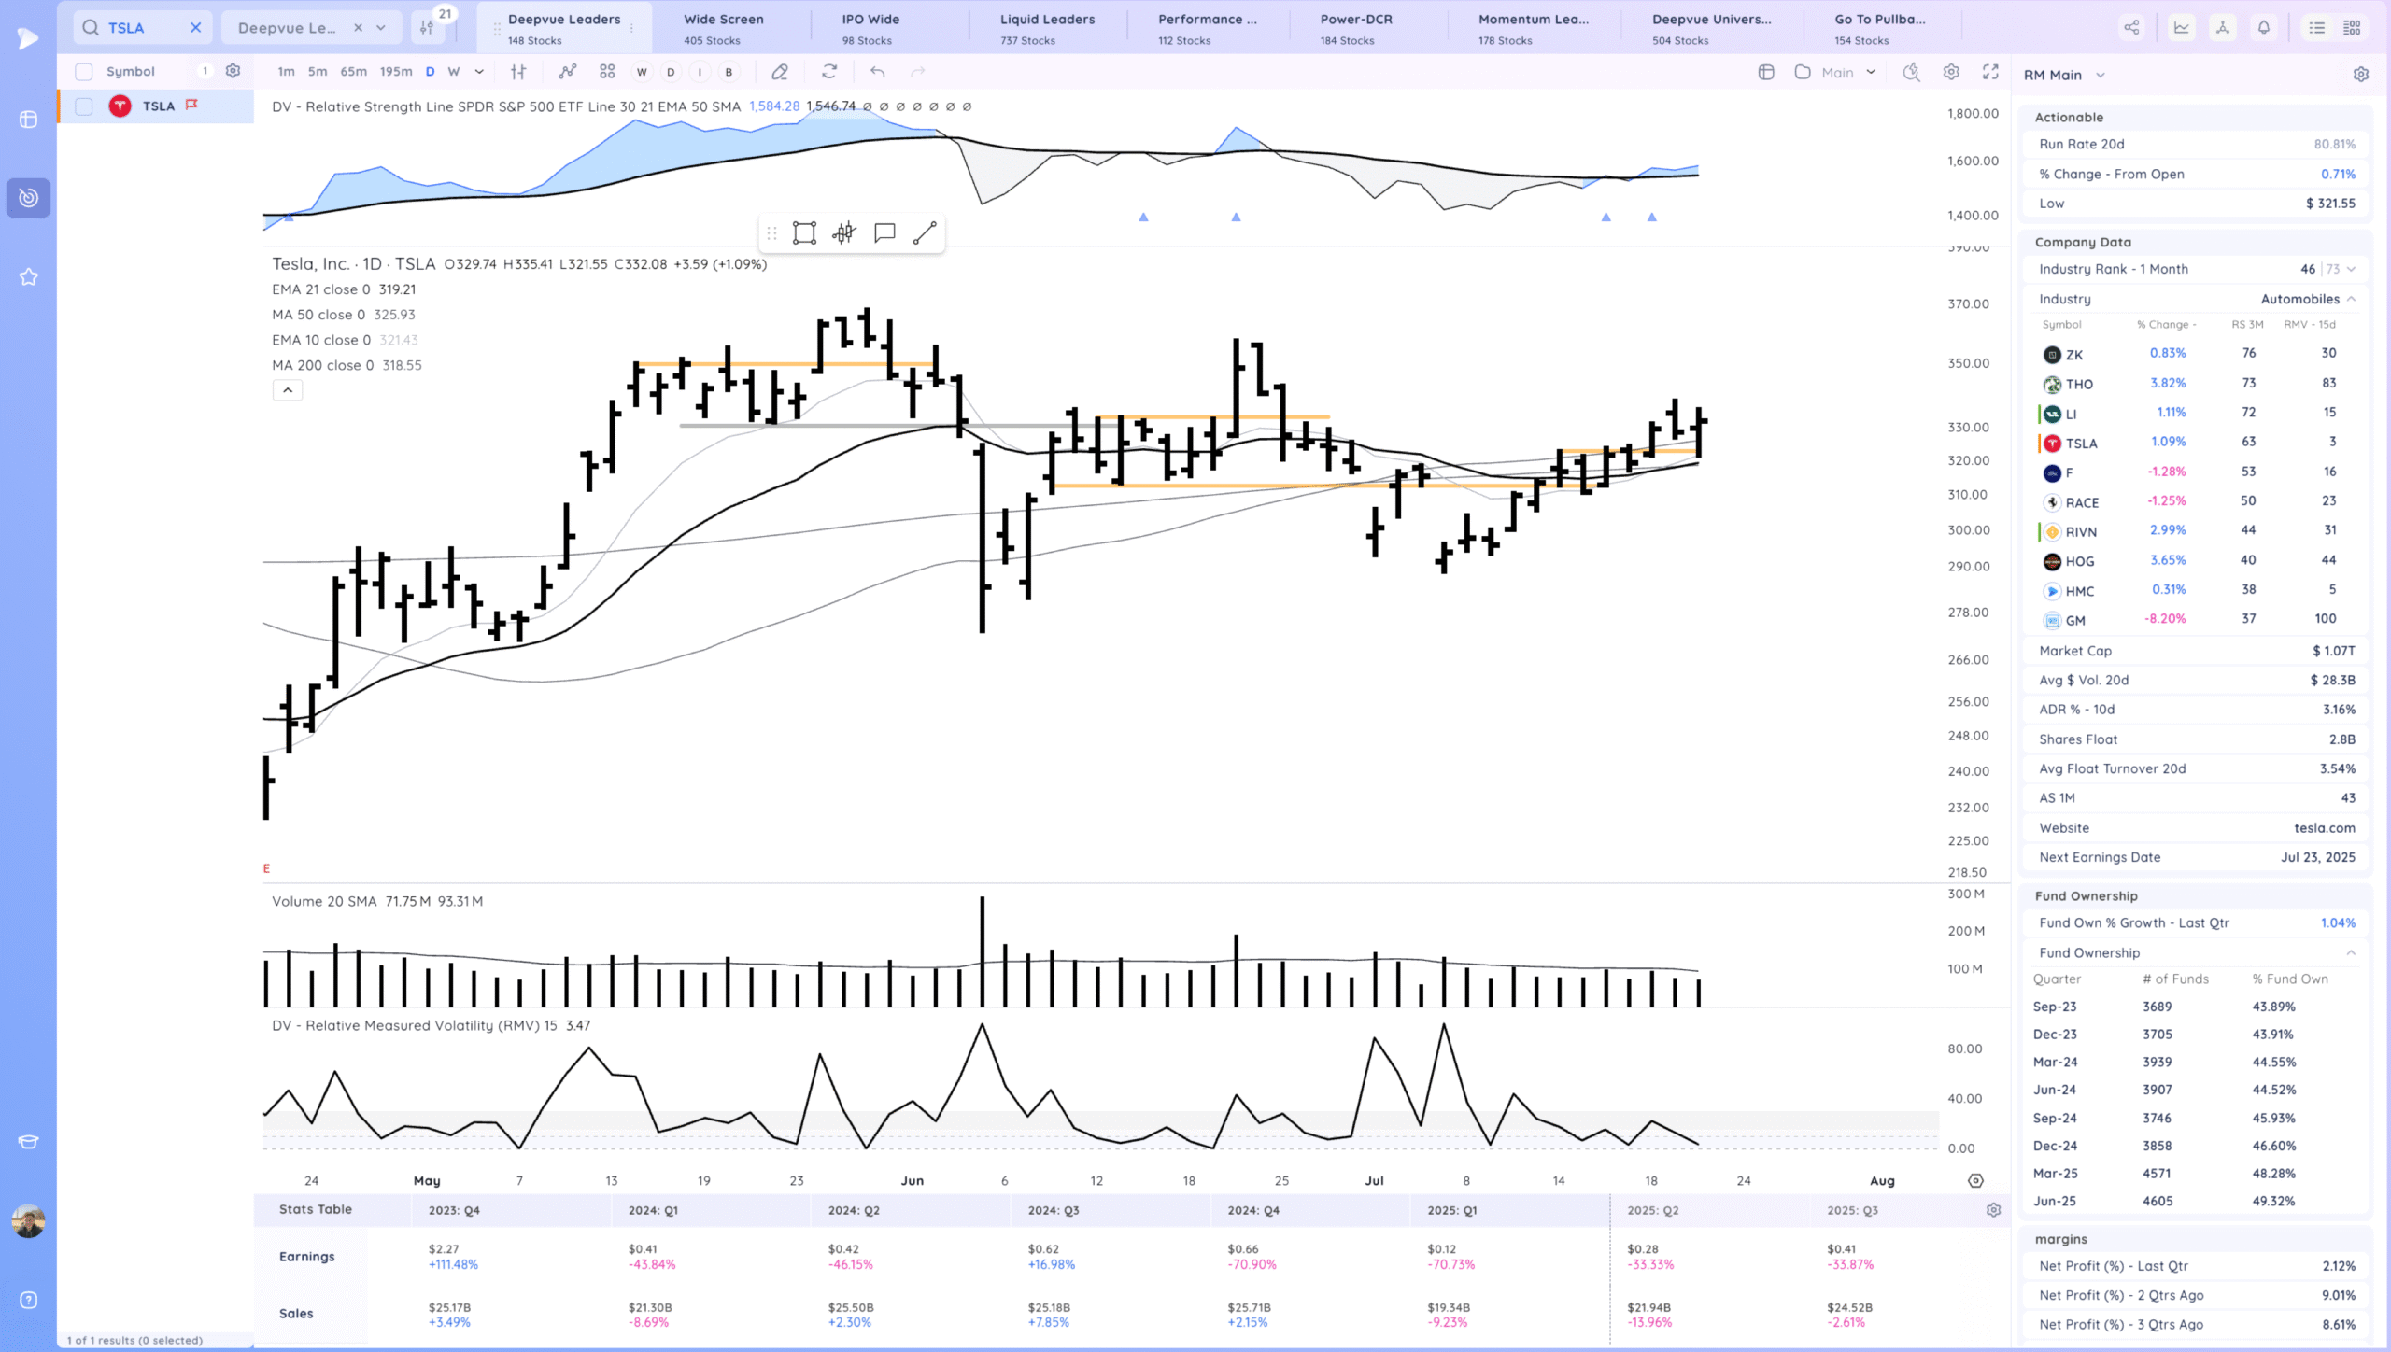Click the refresh chart icon
Viewport: 2391px width, 1352px height.
click(x=829, y=72)
